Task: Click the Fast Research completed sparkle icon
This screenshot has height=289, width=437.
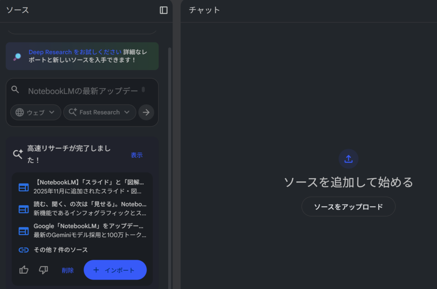Action: (x=17, y=154)
